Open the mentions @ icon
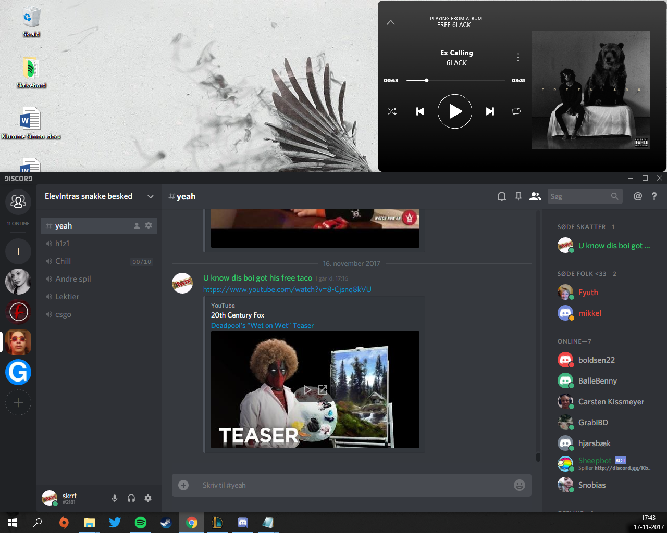667x533 pixels. (638, 196)
